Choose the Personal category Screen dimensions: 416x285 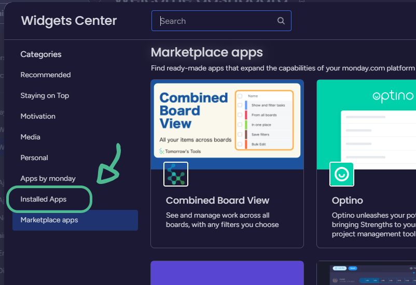click(x=34, y=158)
